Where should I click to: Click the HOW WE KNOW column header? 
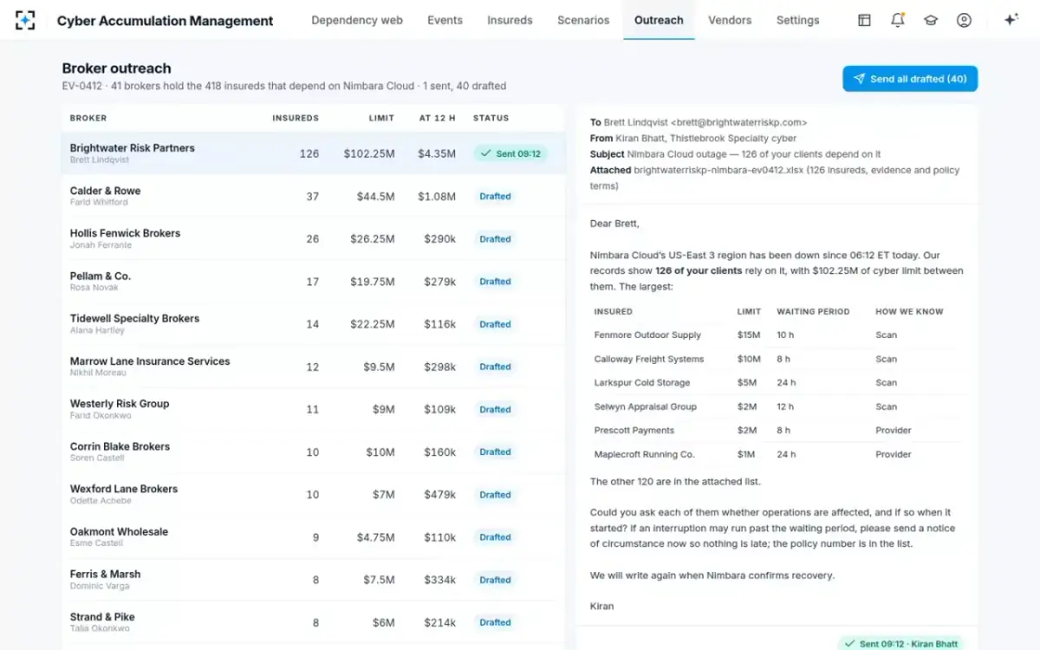909,312
